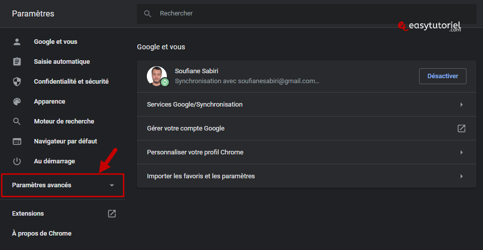Click the search magnifier icon in the Rechercher bar
Screen dimensions: 483x250
coord(147,13)
